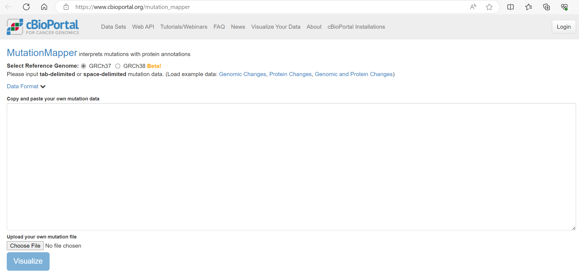Screen dimensions: 579x275
Task: View site information lock icon
Action: point(66,7)
